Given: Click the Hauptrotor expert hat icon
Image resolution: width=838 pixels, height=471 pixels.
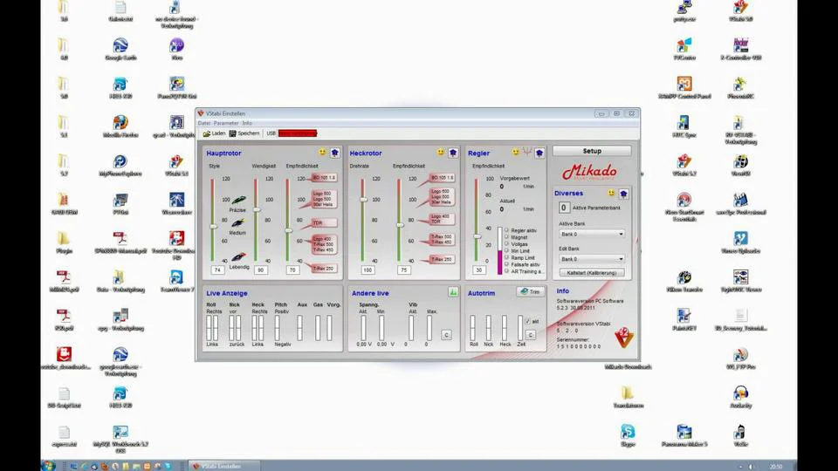Looking at the screenshot, I should [335, 153].
